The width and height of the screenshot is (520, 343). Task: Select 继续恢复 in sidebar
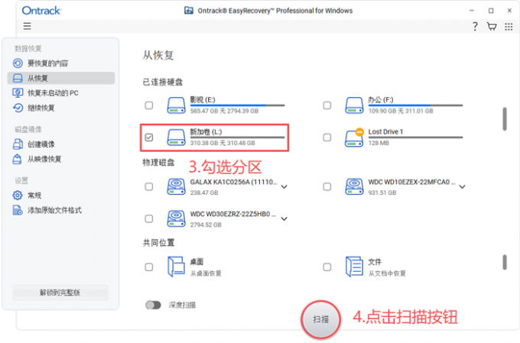61,108
